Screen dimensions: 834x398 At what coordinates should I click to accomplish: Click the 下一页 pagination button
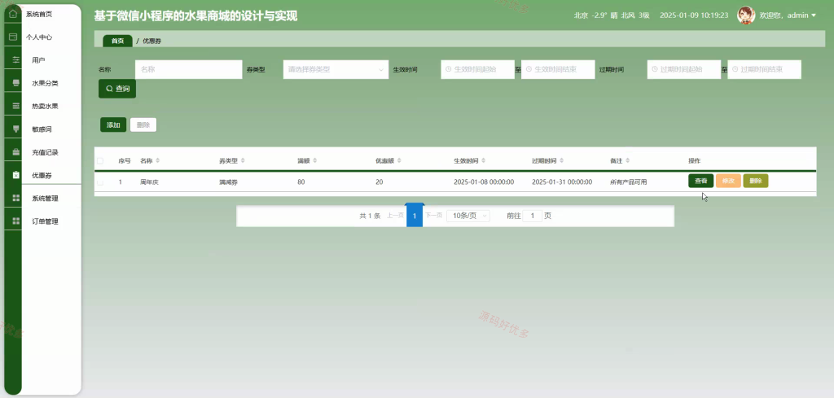433,215
